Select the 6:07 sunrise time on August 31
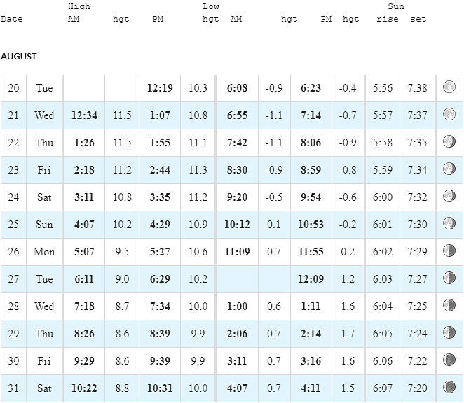 [382, 388]
